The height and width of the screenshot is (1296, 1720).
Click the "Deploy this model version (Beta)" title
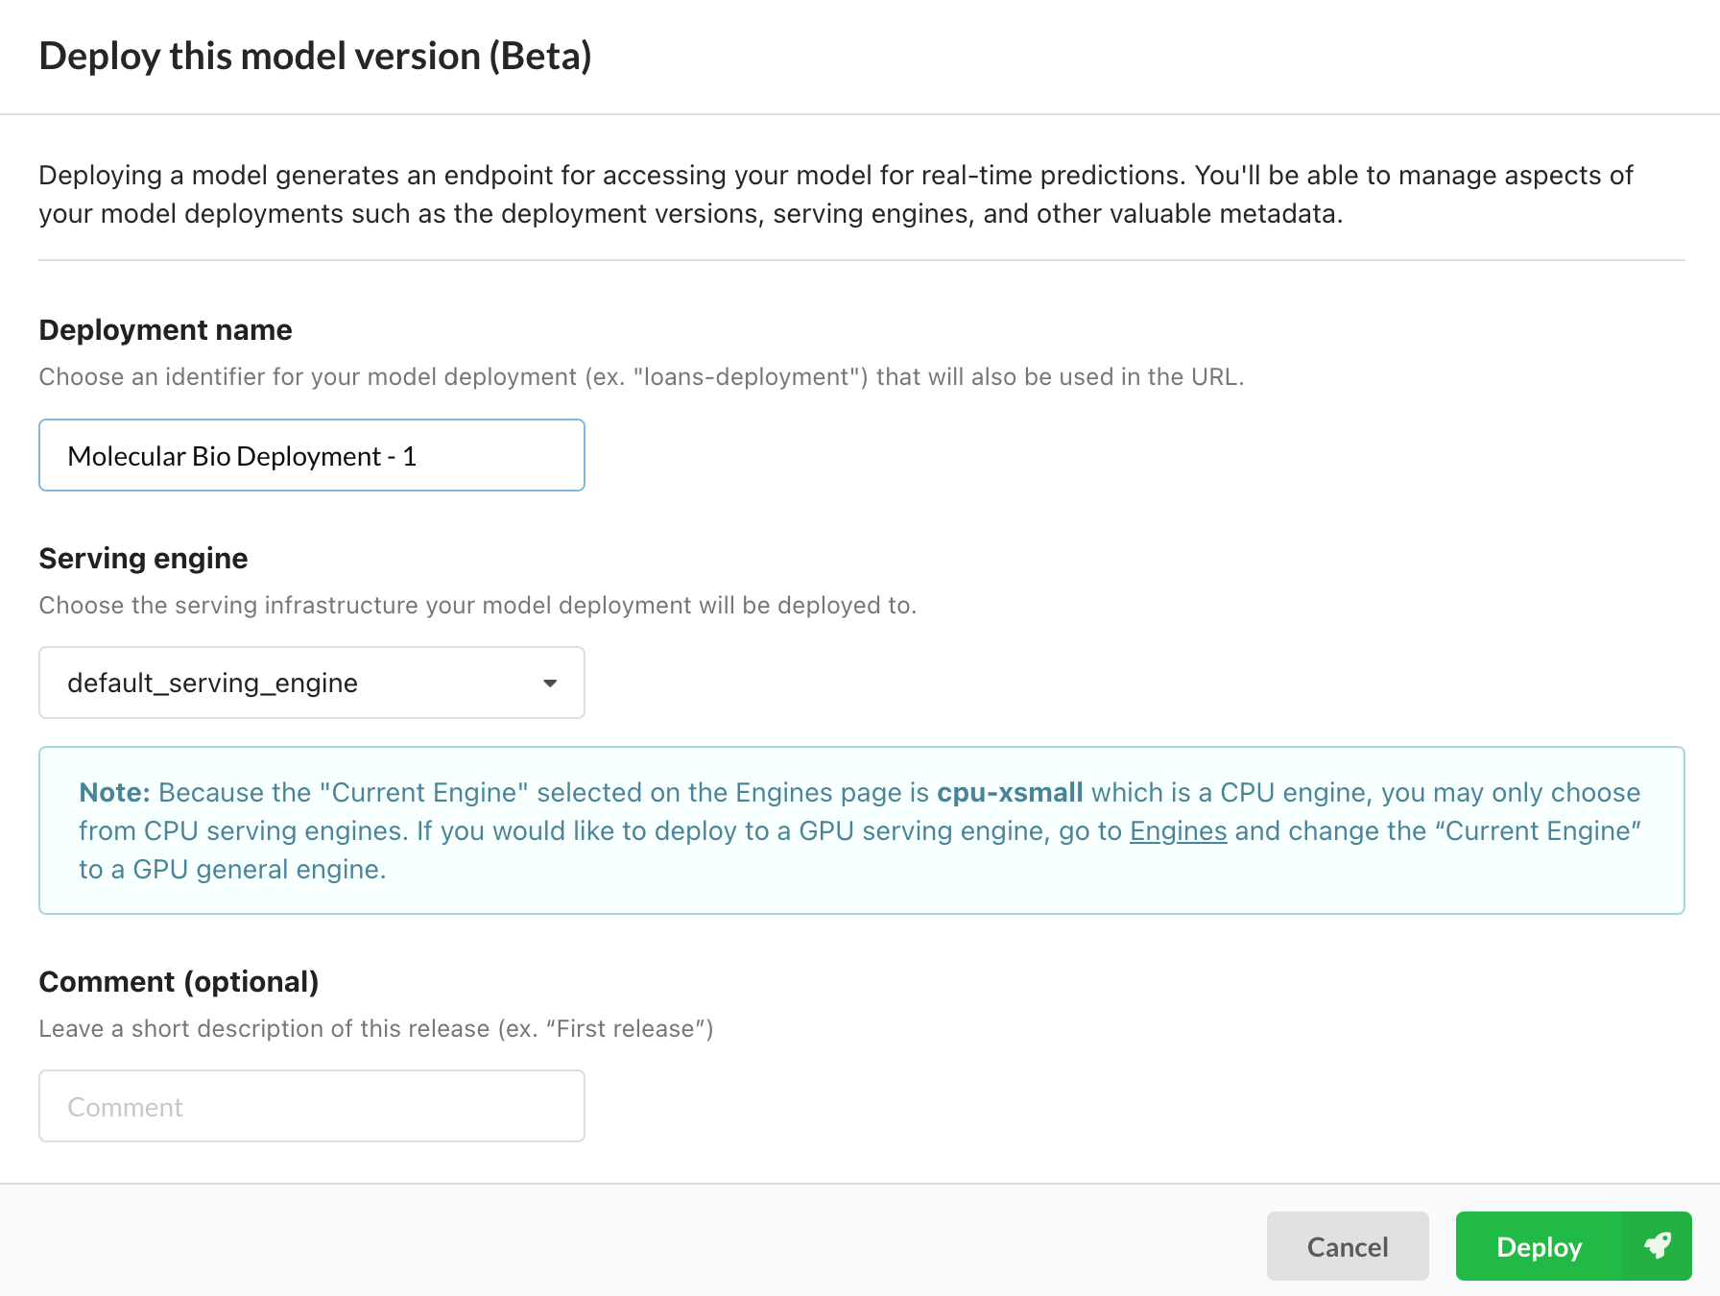pyautogui.click(x=315, y=56)
